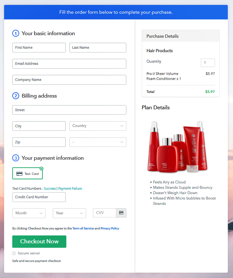Click the red hair products image
233x278 pixels.
[177, 146]
